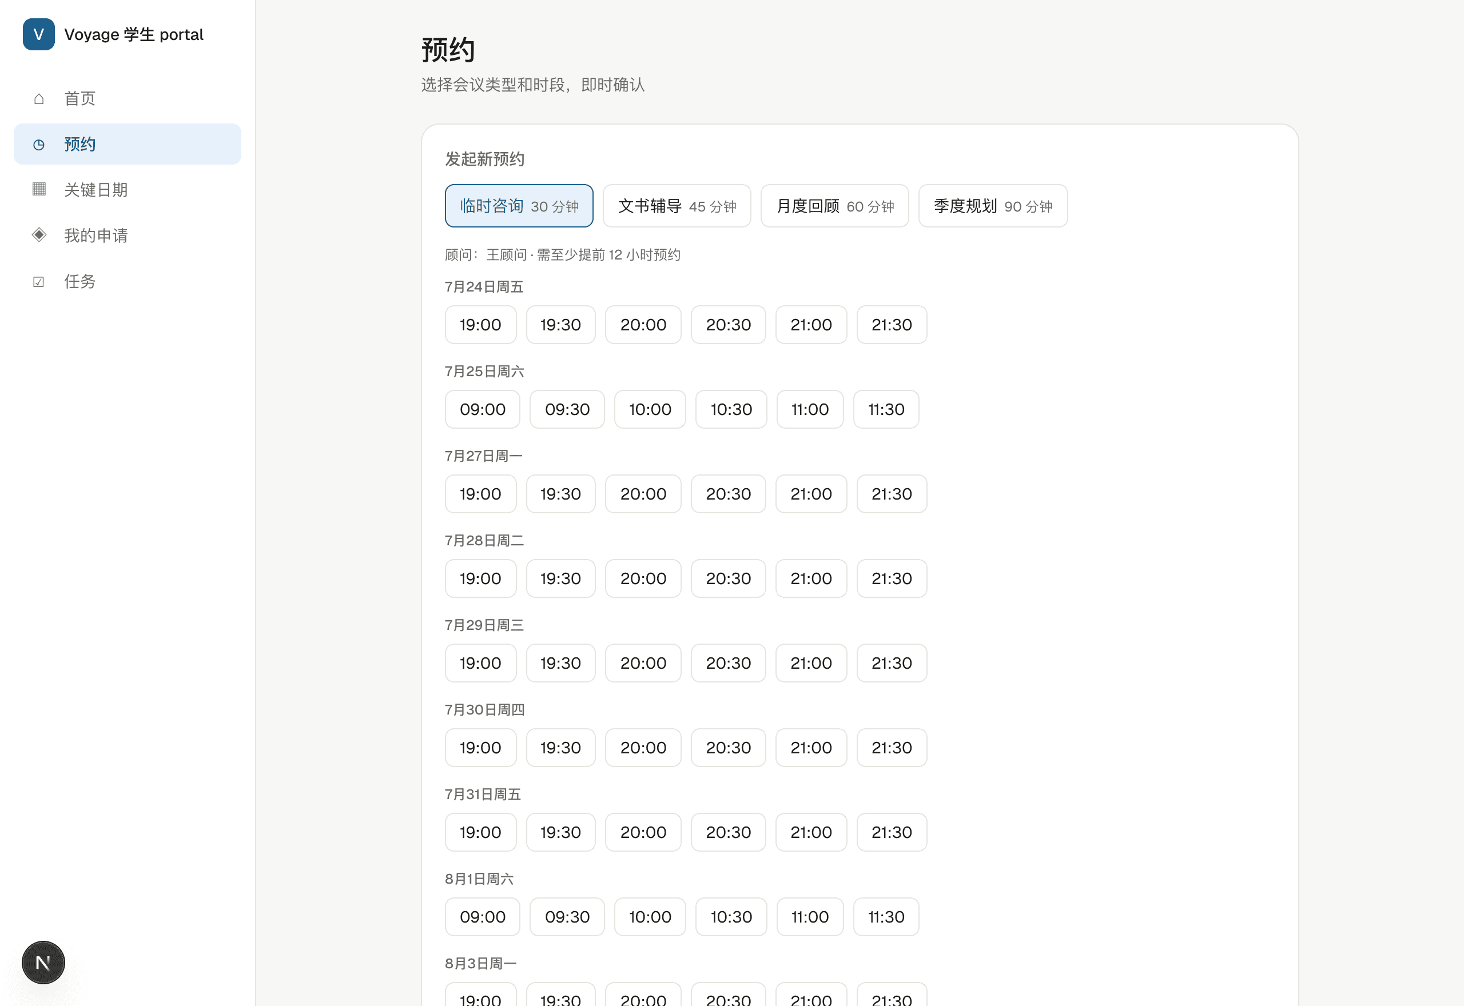Select 预约 in the sidebar
Image resolution: width=1464 pixels, height=1006 pixels.
(128, 145)
